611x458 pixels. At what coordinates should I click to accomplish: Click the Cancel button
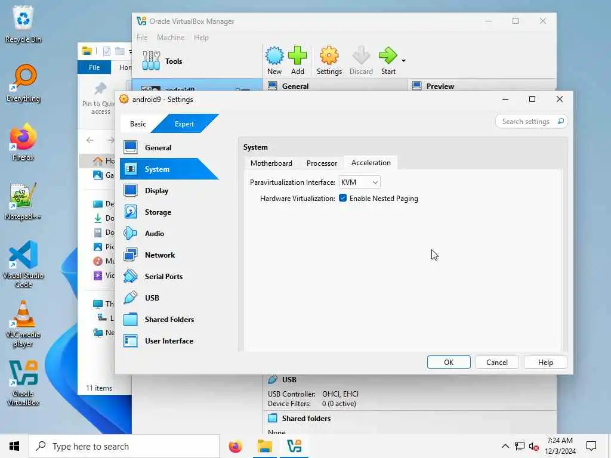click(497, 362)
